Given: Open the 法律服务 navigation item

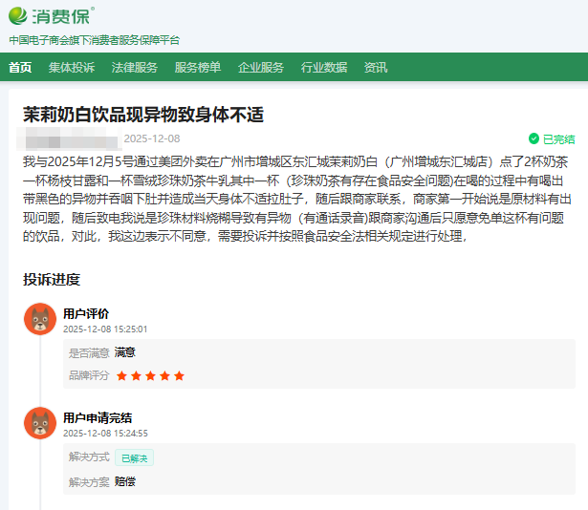Looking at the screenshot, I should [x=135, y=67].
